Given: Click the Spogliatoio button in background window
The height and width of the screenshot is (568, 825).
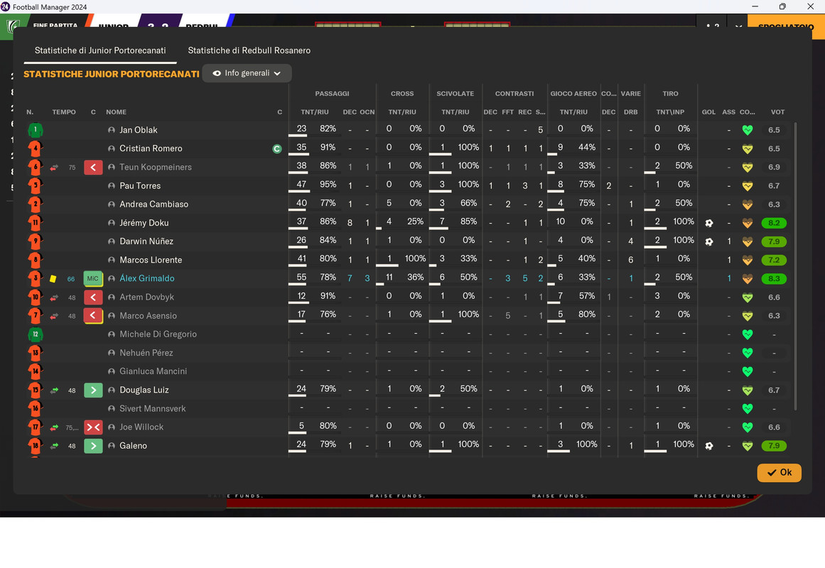Looking at the screenshot, I should click(786, 26).
